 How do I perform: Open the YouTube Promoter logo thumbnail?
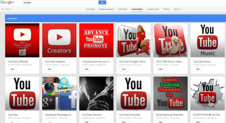133,93
